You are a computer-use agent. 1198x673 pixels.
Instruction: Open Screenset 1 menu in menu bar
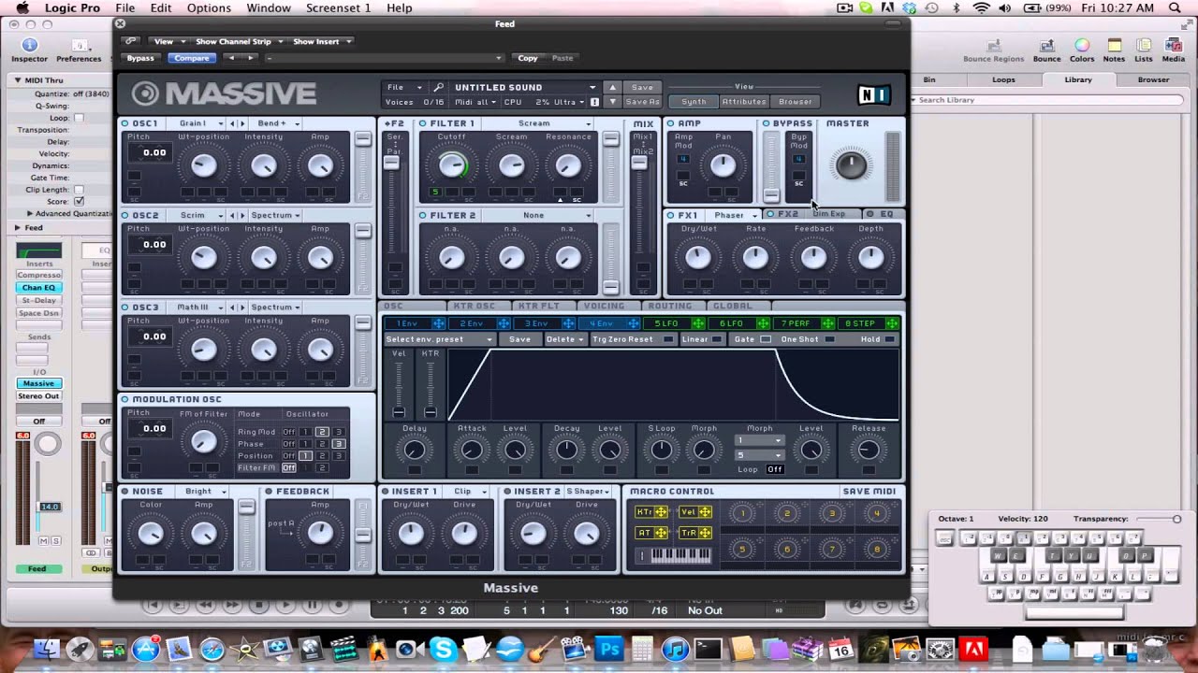(338, 8)
